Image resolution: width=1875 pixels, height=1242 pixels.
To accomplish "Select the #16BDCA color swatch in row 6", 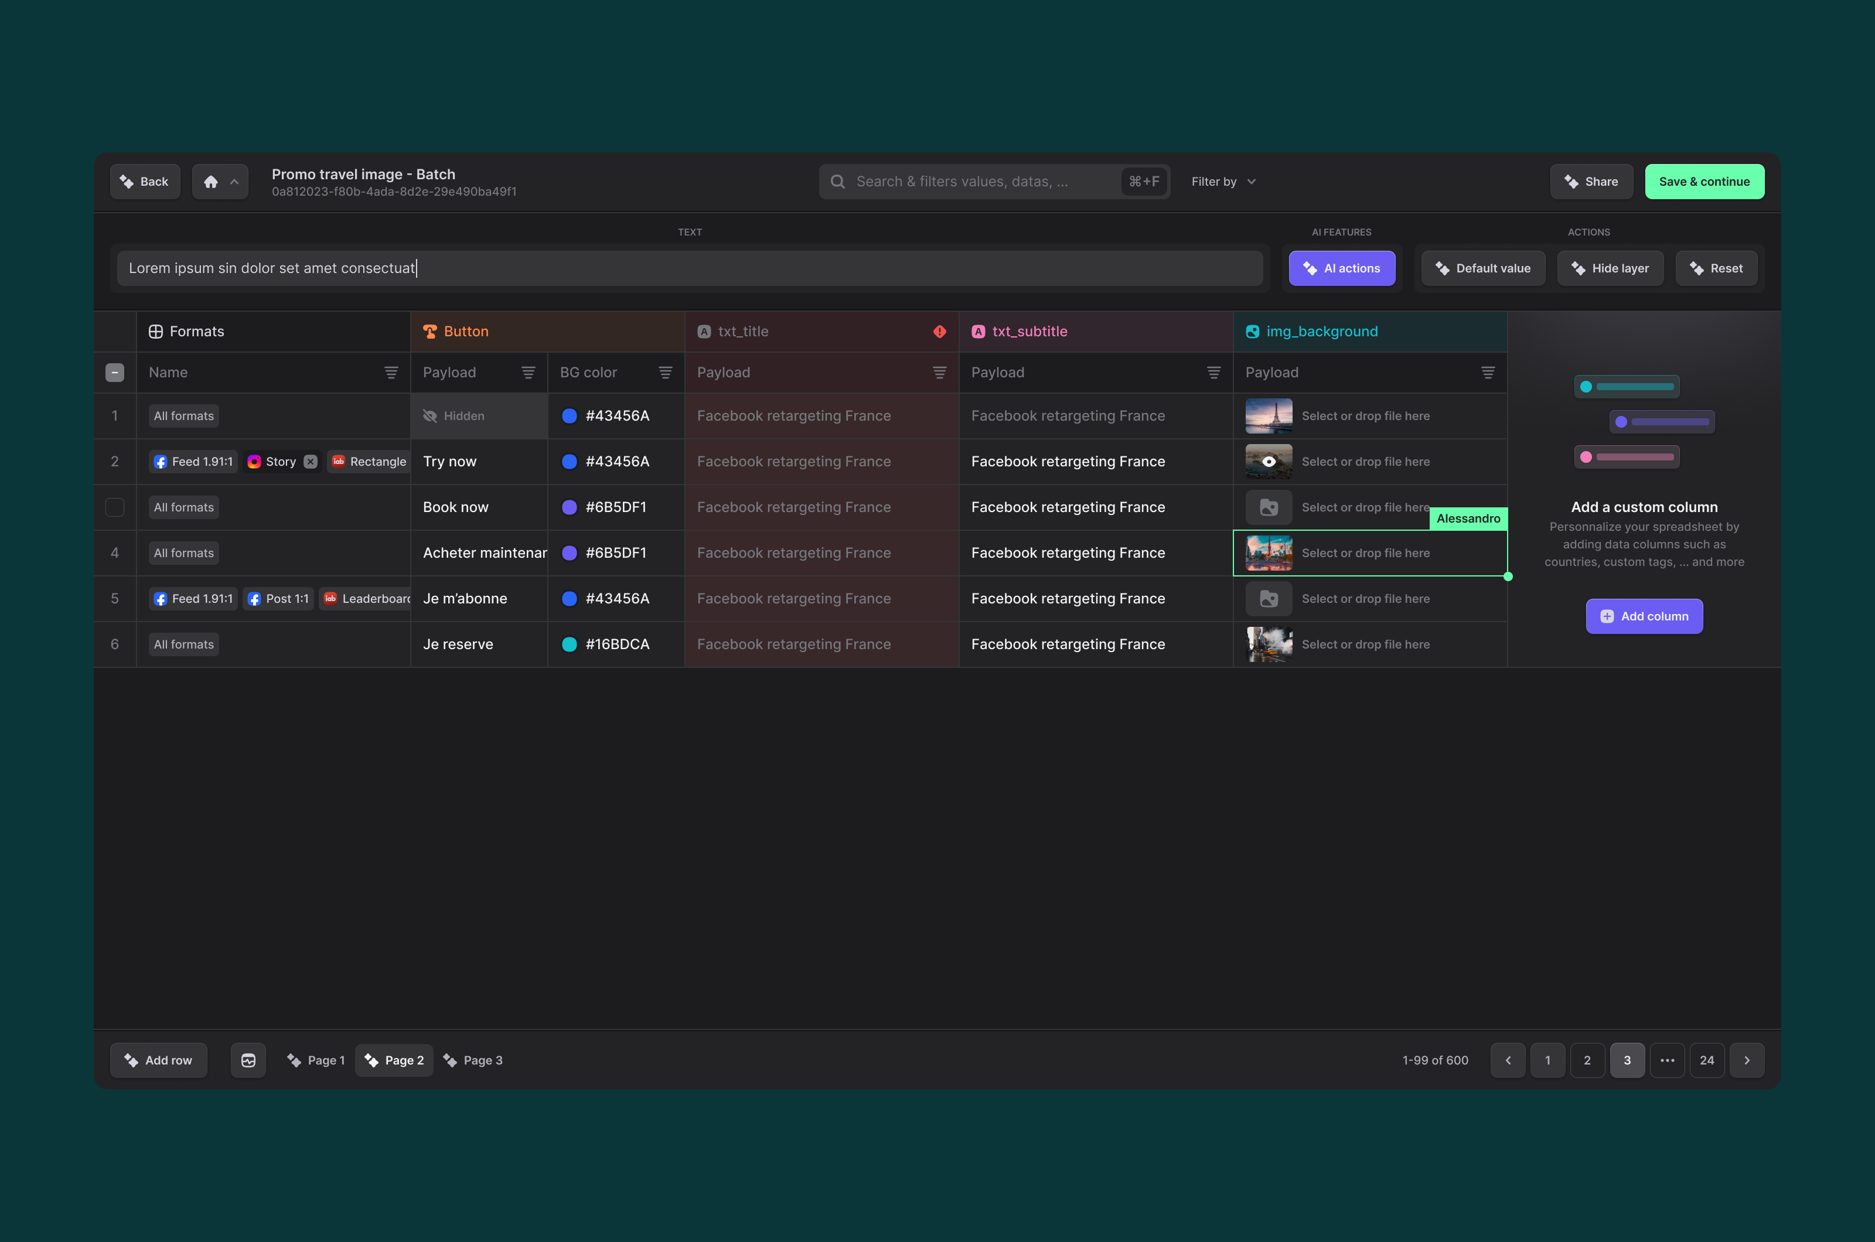I will [x=569, y=644].
